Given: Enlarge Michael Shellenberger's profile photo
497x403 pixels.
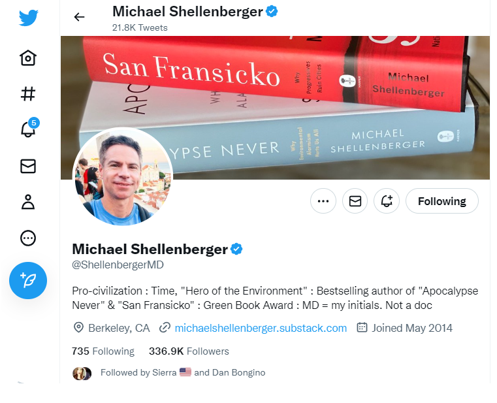Looking at the screenshot, I should coord(123,176).
